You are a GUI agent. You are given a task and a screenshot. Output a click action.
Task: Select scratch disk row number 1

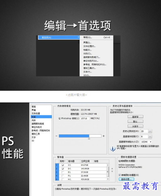pos(57,165)
